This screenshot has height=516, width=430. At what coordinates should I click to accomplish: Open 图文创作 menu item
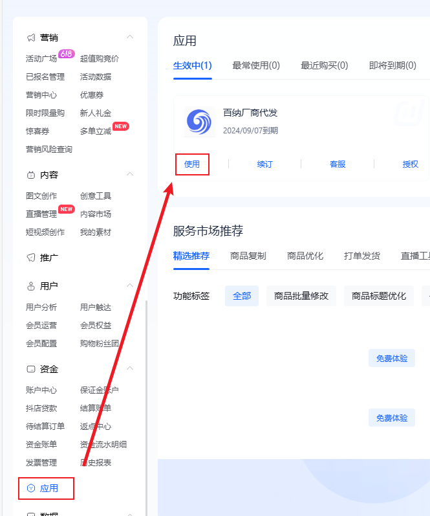(x=41, y=196)
